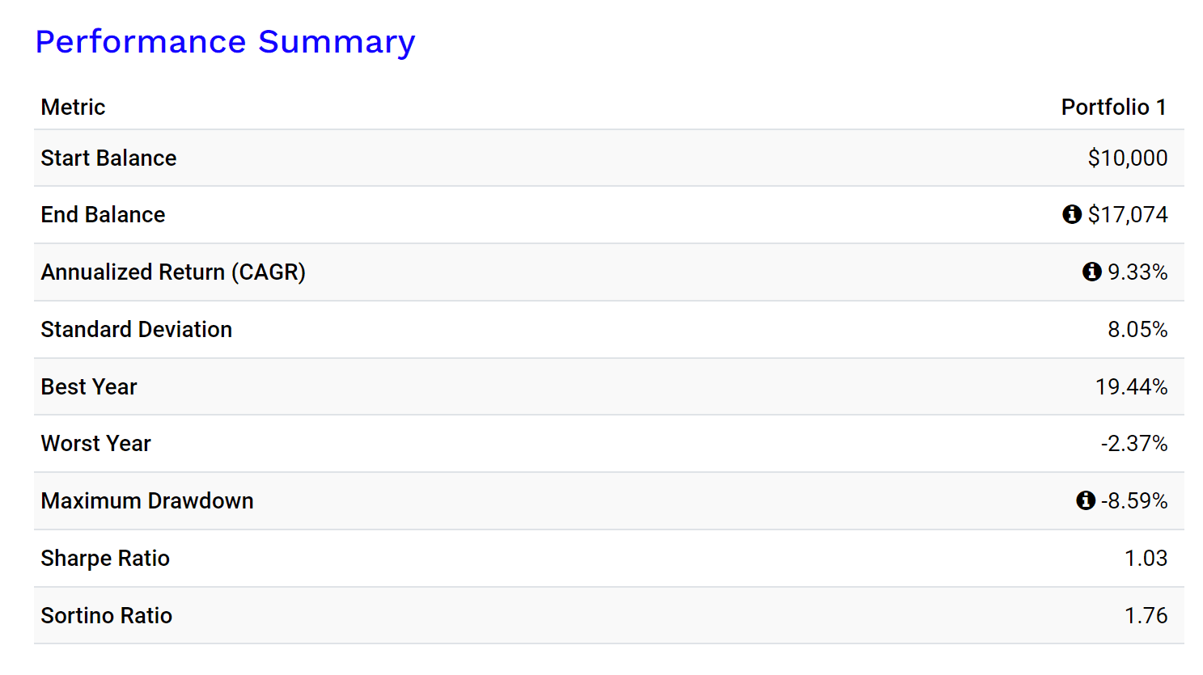Image resolution: width=1203 pixels, height=675 pixels.
Task: Click the Best Year row label
Action: point(89,387)
